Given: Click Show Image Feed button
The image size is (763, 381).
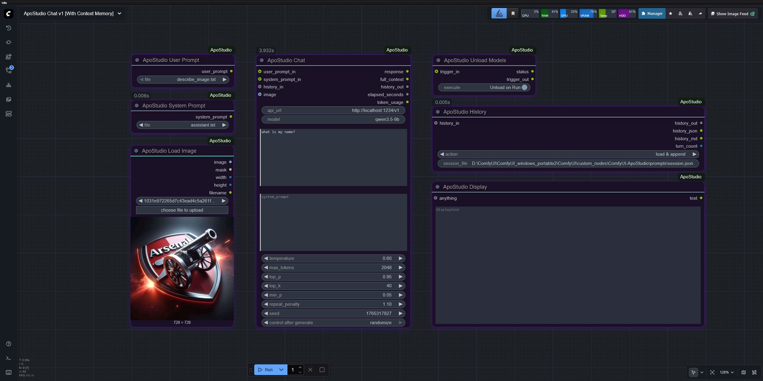Looking at the screenshot, I should [x=732, y=14].
